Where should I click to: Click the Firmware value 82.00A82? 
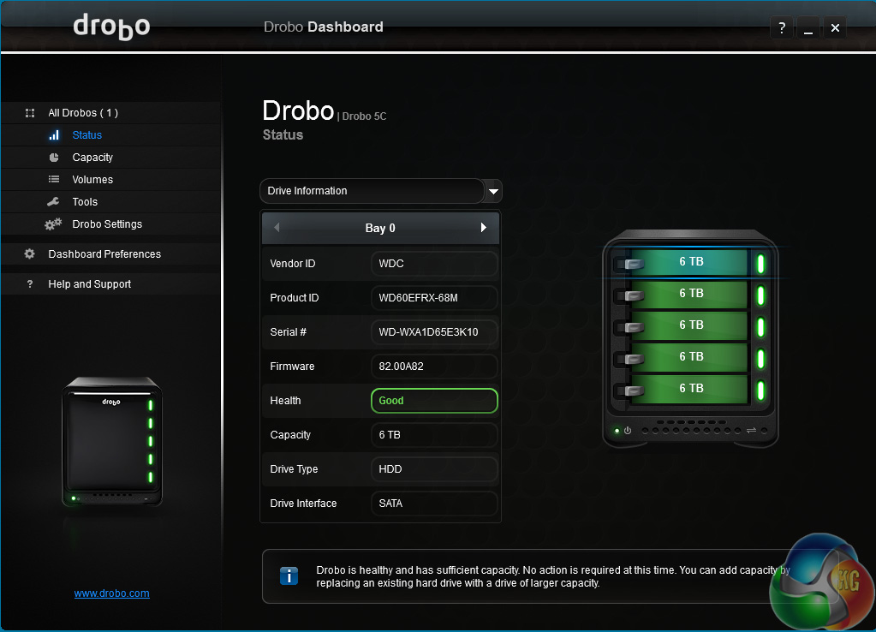(434, 367)
